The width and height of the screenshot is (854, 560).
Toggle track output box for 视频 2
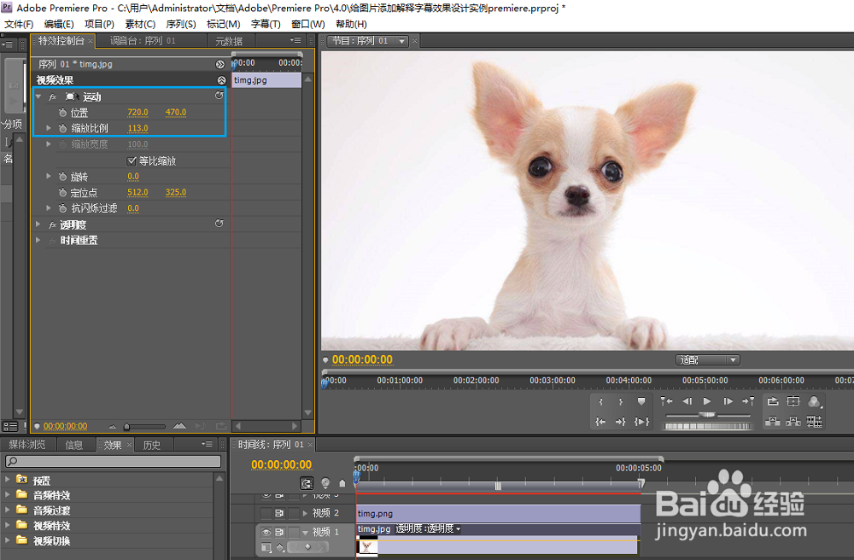pyautogui.click(x=266, y=513)
